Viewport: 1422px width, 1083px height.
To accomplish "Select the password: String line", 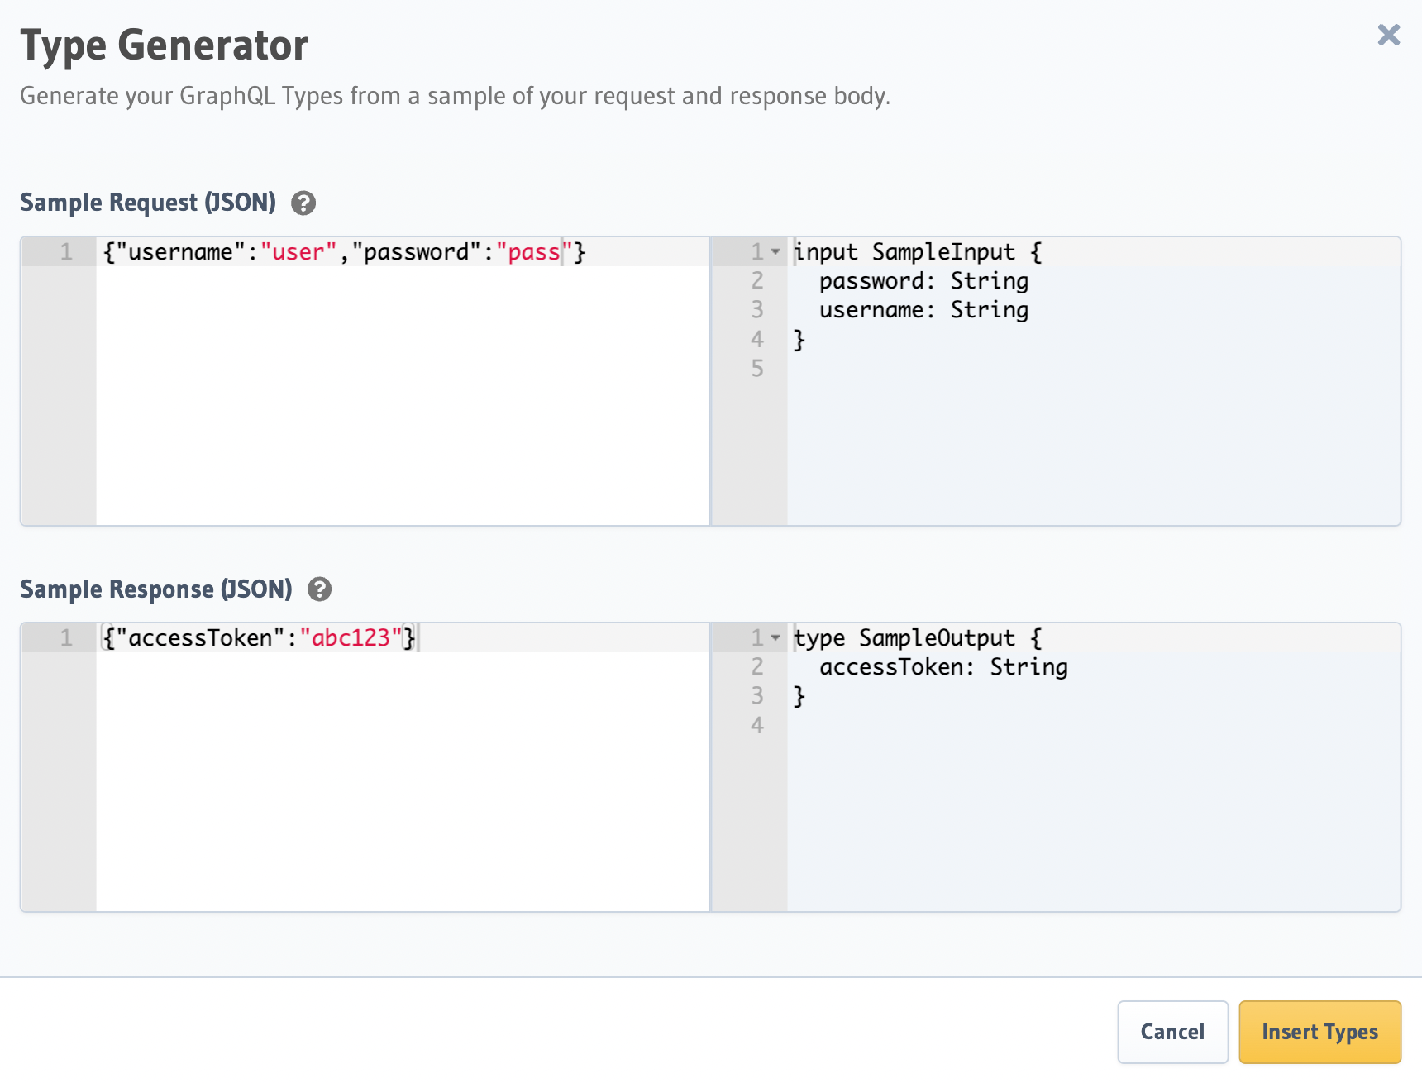I will click(x=923, y=281).
